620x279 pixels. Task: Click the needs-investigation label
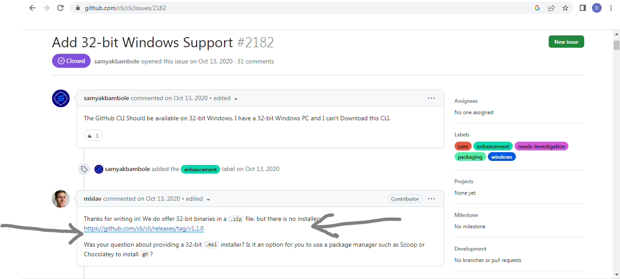(x=541, y=146)
